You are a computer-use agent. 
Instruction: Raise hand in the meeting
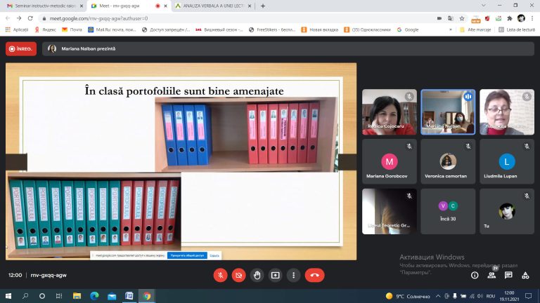pyautogui.click(x=257, y=275)
